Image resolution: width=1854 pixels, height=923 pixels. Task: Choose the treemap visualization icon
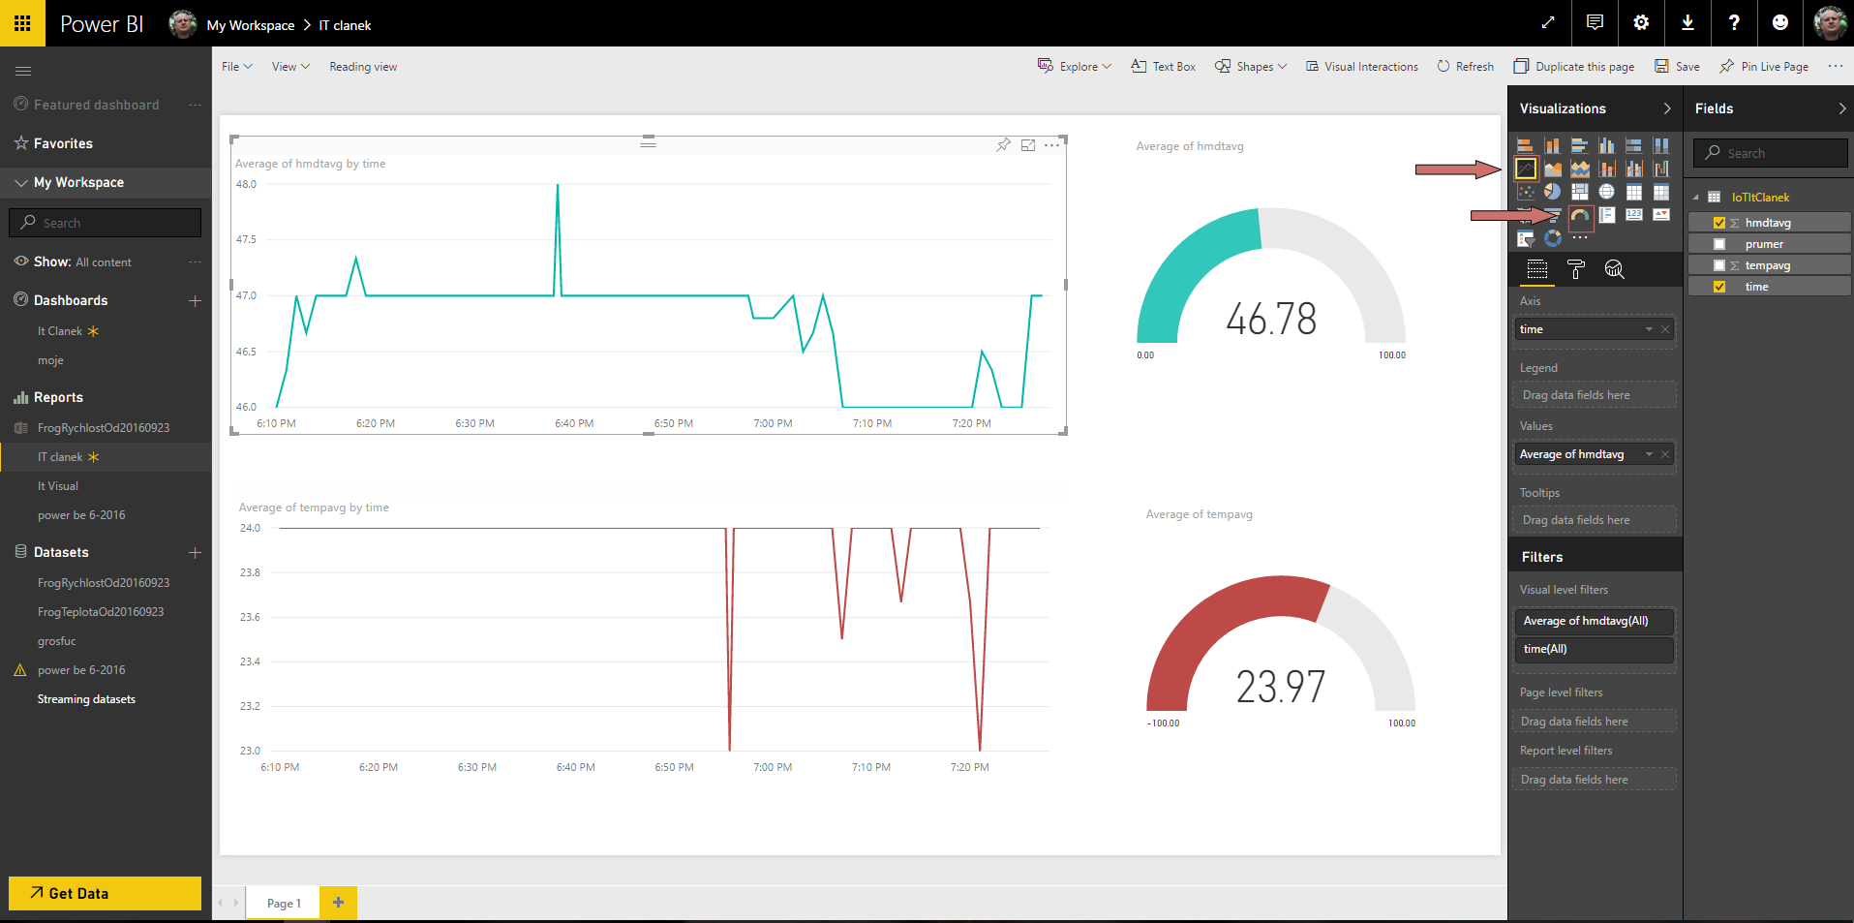(1580, 192)
